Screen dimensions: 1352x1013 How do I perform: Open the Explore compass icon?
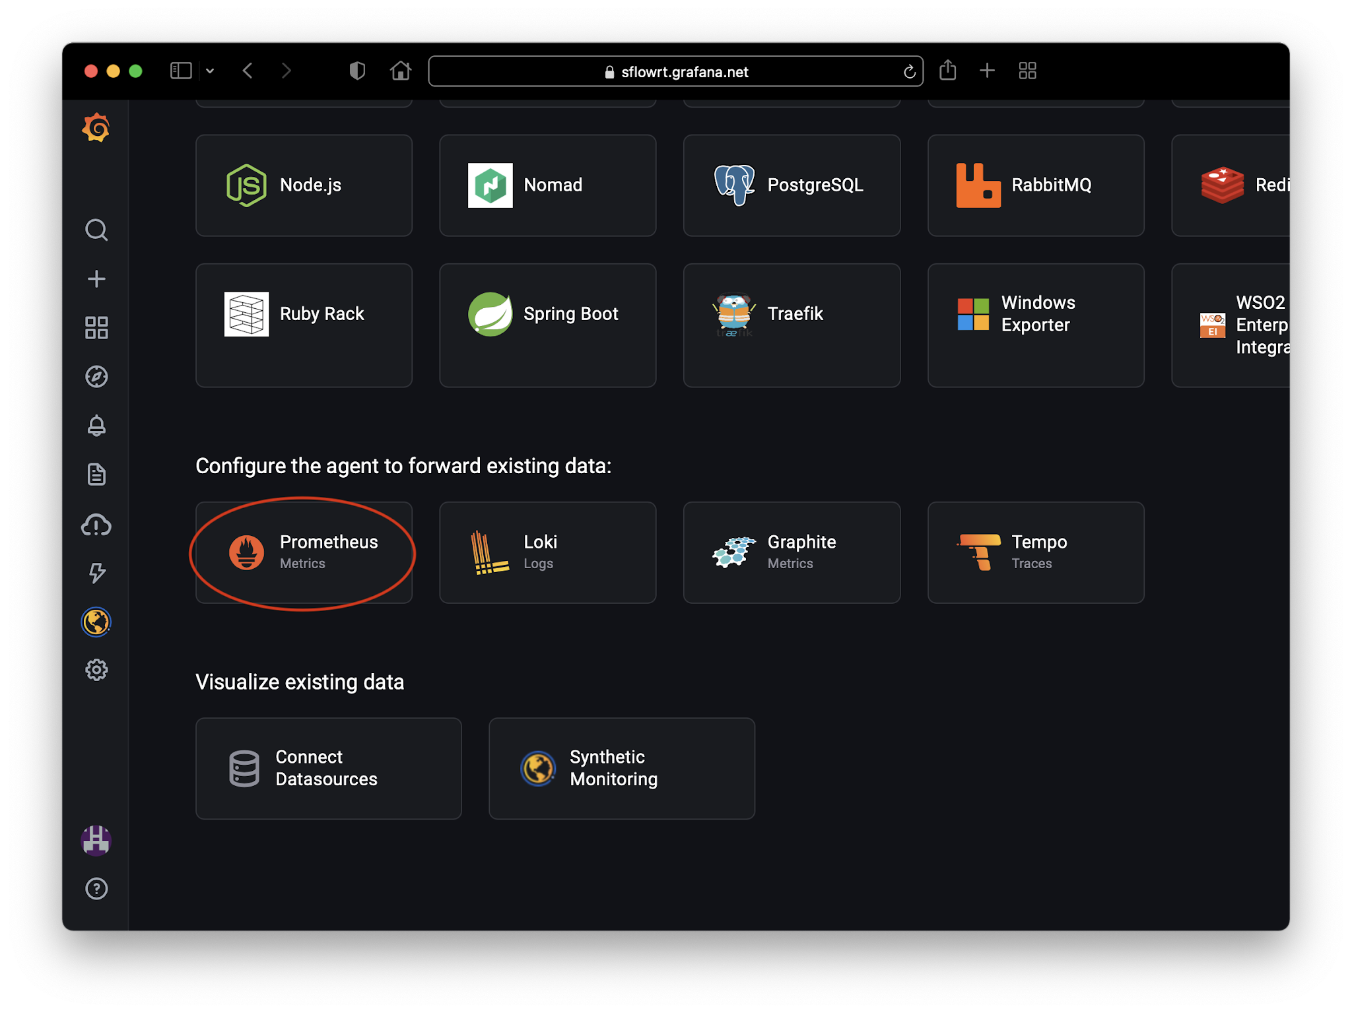pos(96,377)
